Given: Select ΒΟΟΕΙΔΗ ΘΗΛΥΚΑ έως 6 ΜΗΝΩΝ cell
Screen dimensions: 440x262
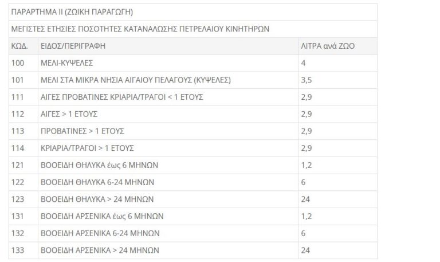Looking at the screenshot, I should (99, 165).
